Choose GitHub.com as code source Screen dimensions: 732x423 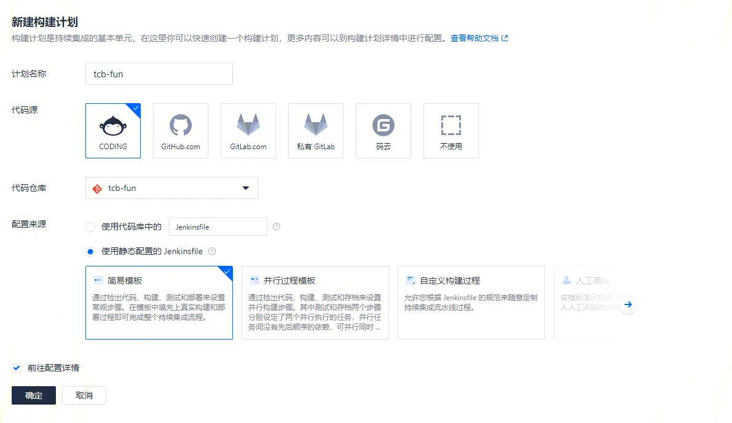click(x=181, y=131)
